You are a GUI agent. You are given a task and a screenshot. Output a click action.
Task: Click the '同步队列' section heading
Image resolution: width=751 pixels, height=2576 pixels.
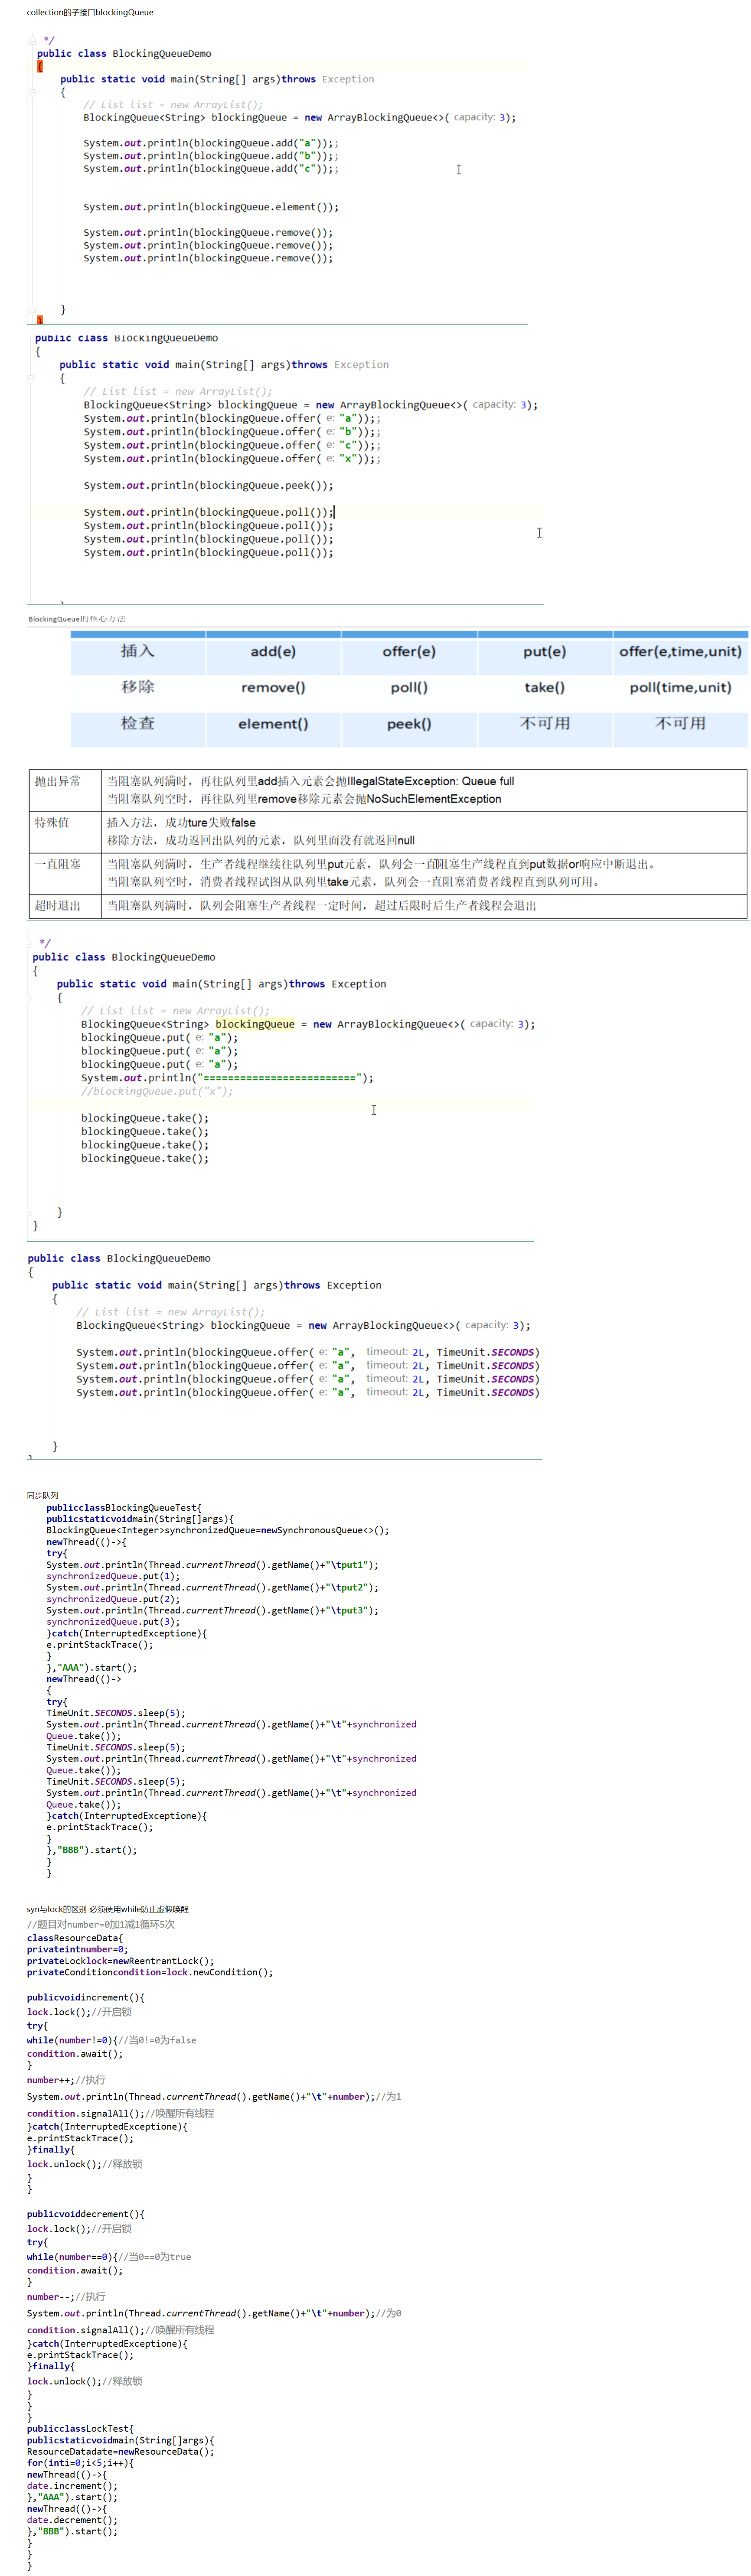(x=42, y=1496)
